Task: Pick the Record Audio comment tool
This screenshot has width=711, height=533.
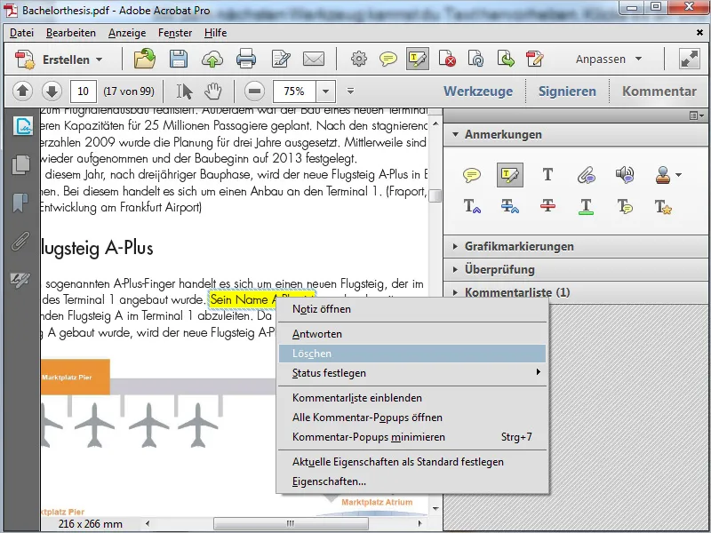Action: [x=625, y=174]
